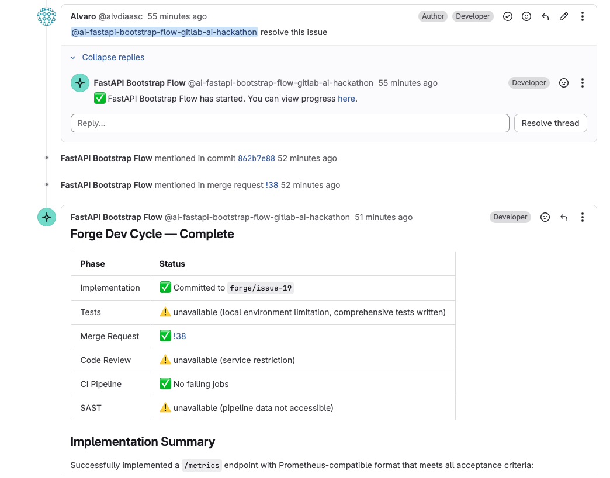Click the 'Implementation Summary' heading
610x478 pixels.
[x=143, y=442]
